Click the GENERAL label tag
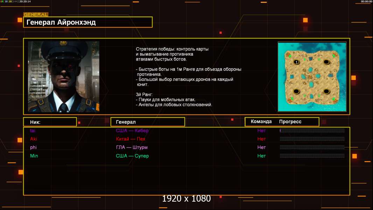 (36, 14)
